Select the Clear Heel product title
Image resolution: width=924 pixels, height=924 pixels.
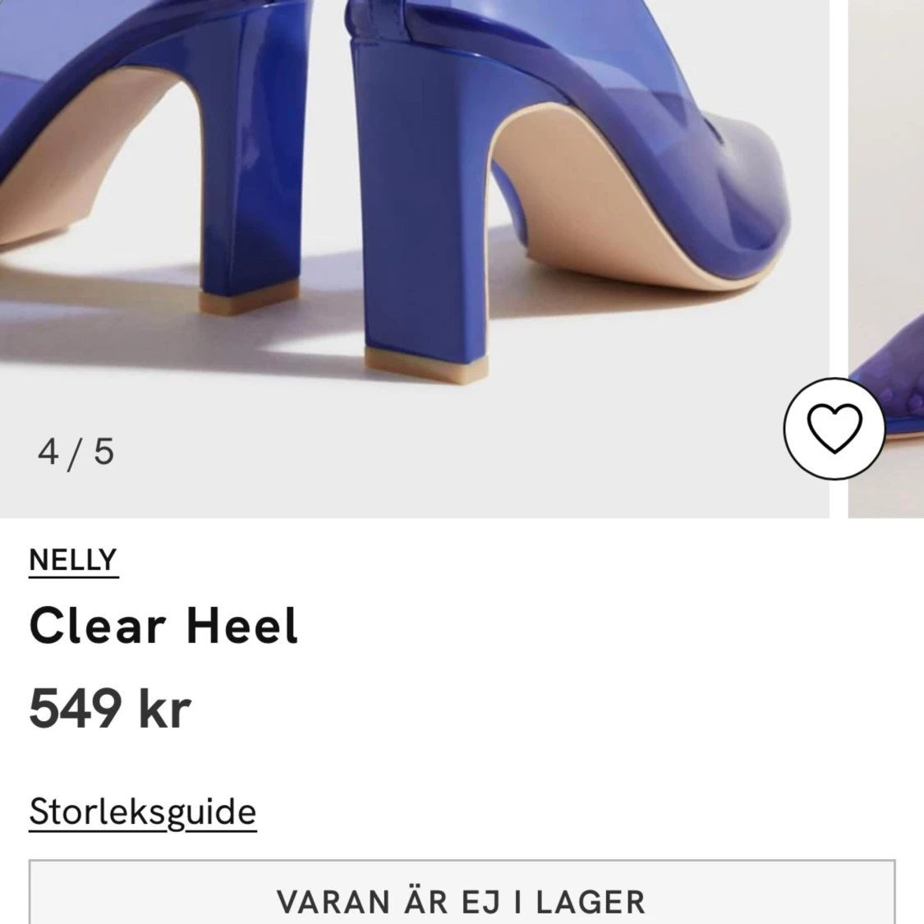tap(163, 626)
